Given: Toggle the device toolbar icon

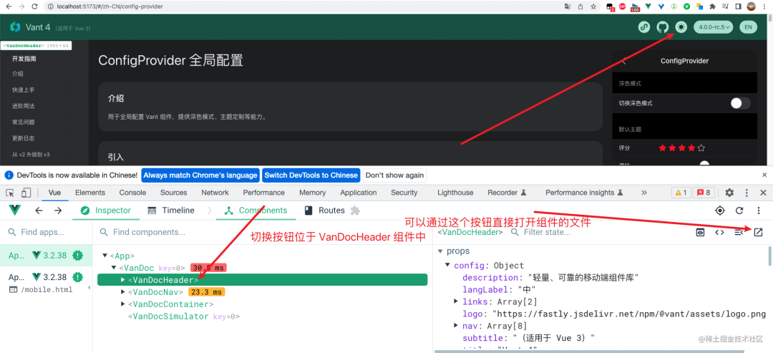Looking at the screenshot, I should (x=26, y=193).
